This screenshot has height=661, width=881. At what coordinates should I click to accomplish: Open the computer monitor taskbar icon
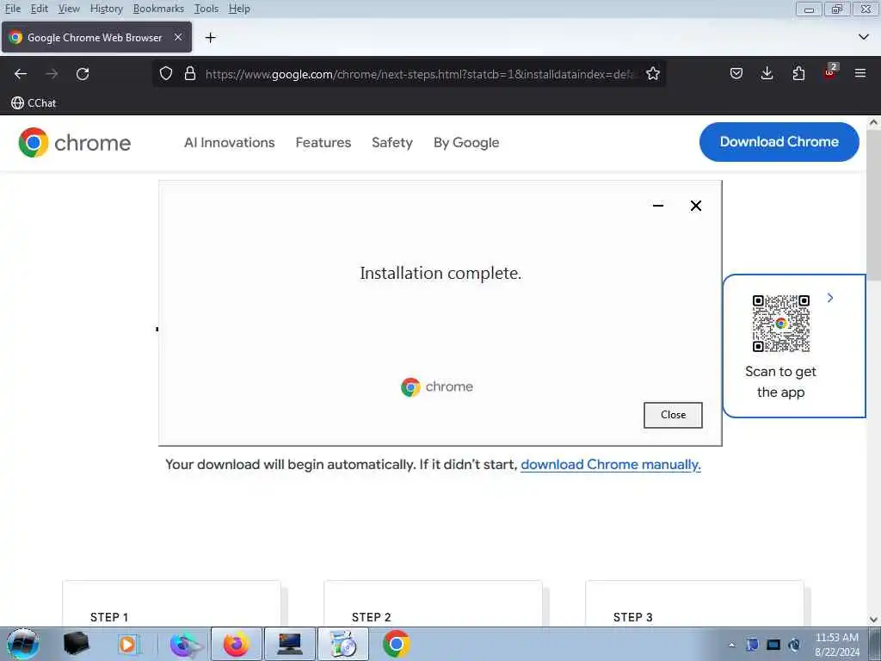click(289, 644)
